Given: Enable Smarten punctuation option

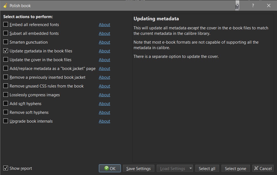Looking at the screenshot, I should (6, 42).
